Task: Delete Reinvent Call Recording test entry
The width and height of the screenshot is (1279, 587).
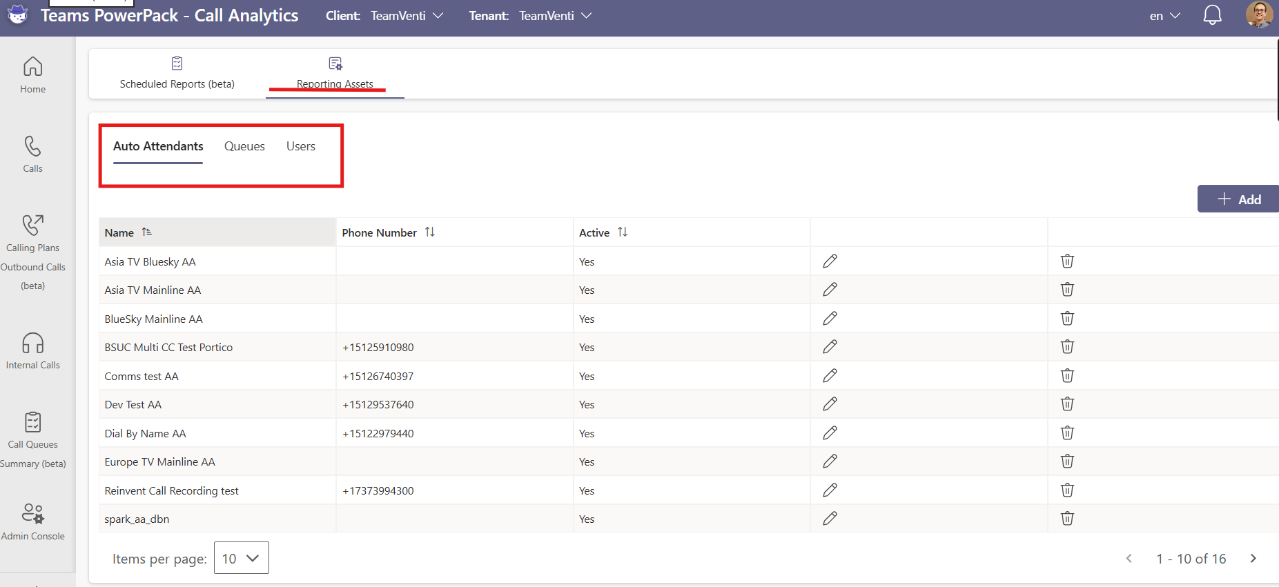Action: pyautogui.click(x=1067, y=490)
